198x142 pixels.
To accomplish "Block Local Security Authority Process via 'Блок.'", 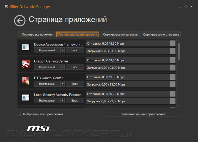I will coord(75,100).
